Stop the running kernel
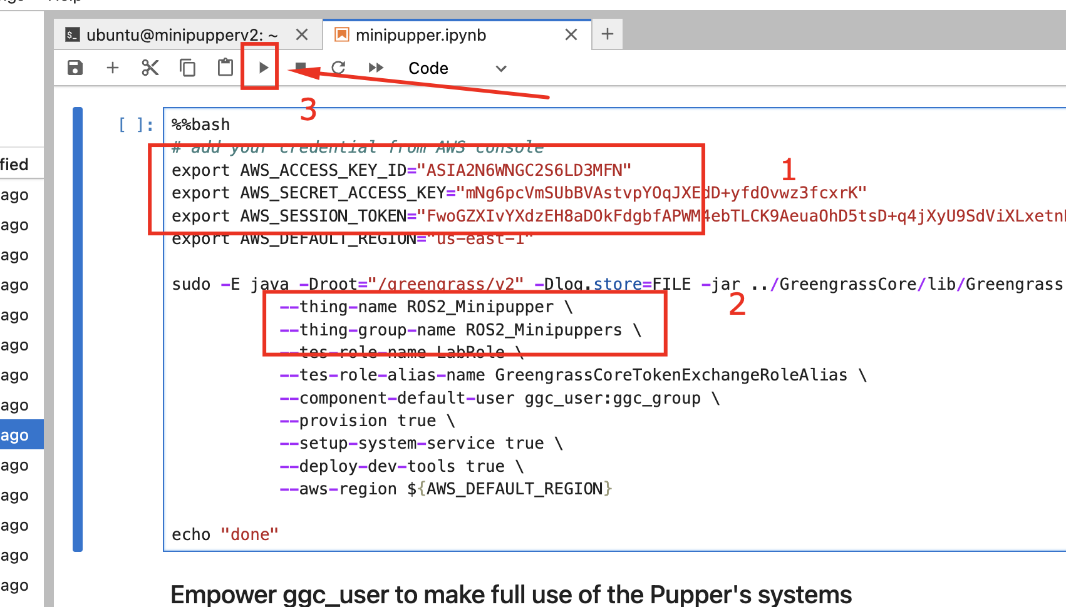1066x607 pixels. point(301,68)
